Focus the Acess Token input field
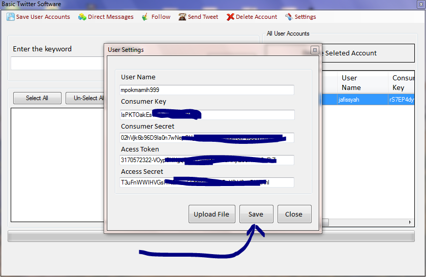The width and height of the screenshot is (426, 277). 207,160
